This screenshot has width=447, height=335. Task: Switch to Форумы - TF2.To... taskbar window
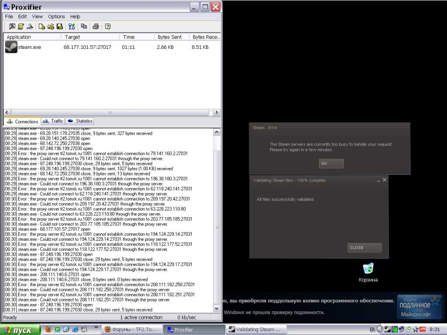[x=132, y=330]
